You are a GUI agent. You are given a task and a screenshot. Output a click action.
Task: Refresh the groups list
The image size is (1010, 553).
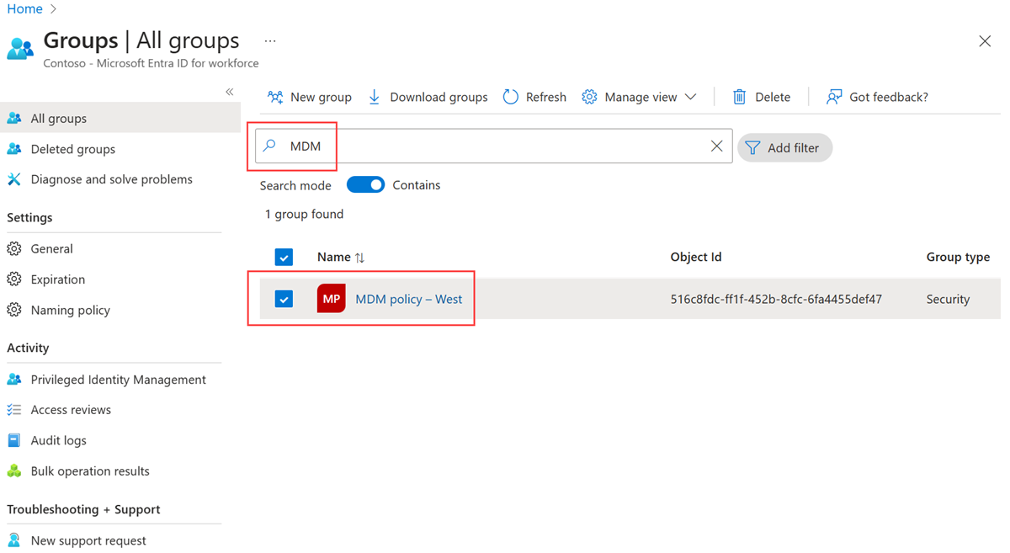[x=534, y=97]
